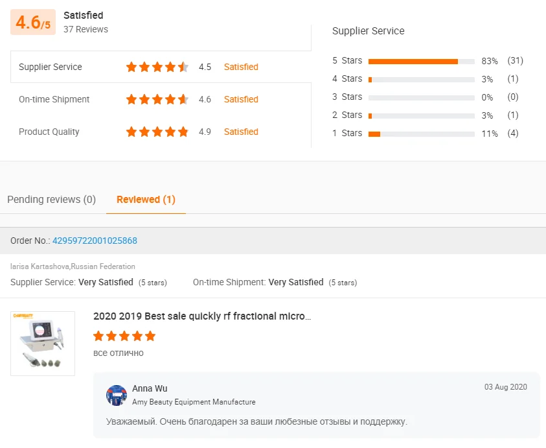Click the 4 Stars rating bar
546x448 pixels.
tap(421, 79)
